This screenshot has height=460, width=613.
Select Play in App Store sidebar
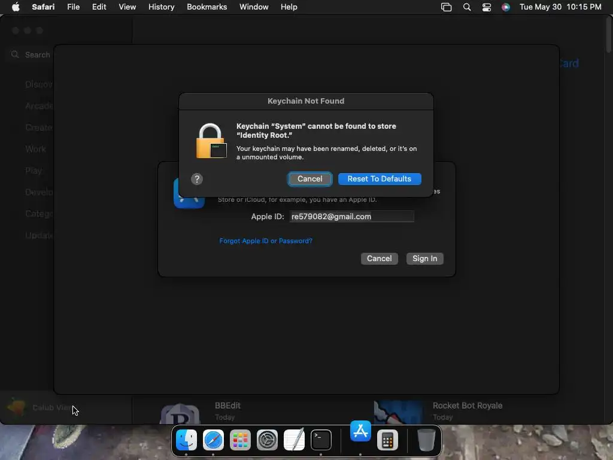pyautogui.click(x=34, y=171)
